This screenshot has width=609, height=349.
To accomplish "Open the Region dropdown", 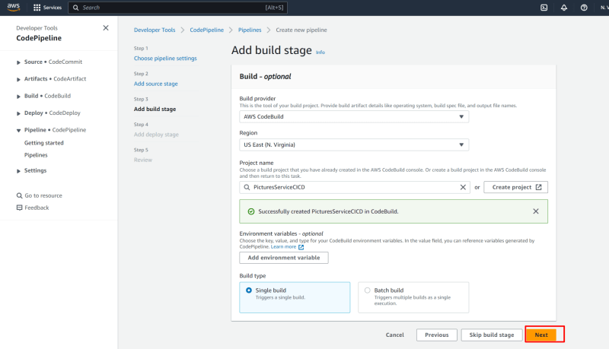I will (354, 144).
